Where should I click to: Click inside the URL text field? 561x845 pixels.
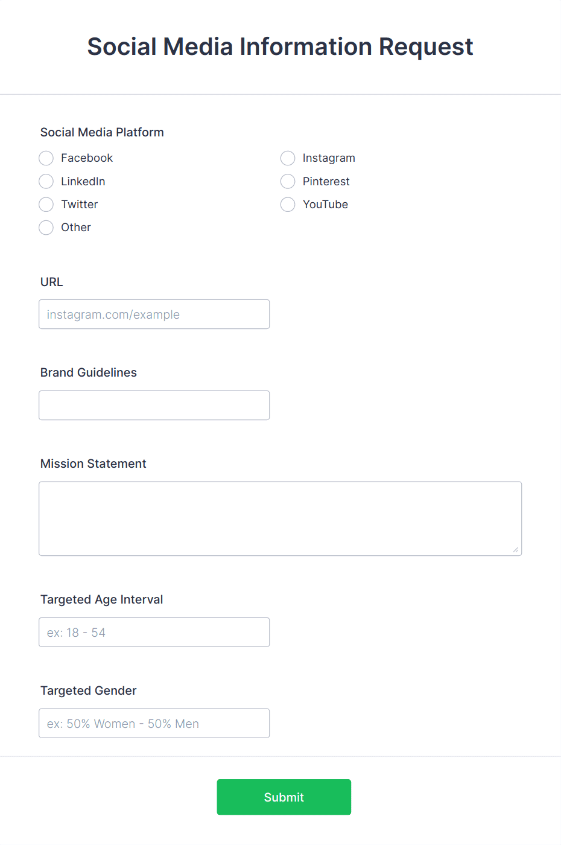pos(154,314)
